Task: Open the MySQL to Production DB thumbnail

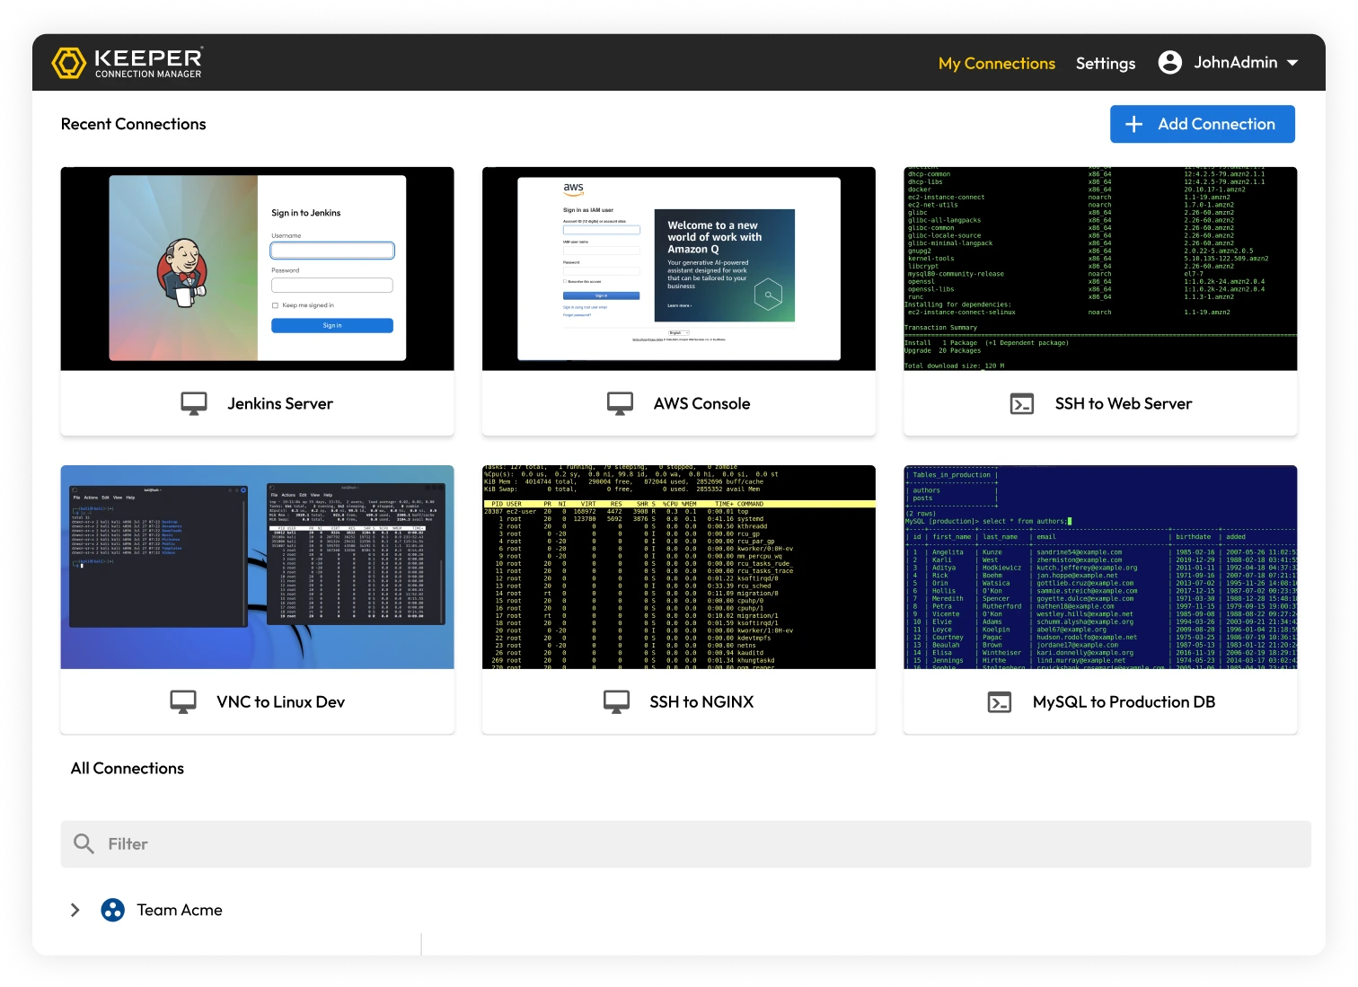Action: 1100,567
